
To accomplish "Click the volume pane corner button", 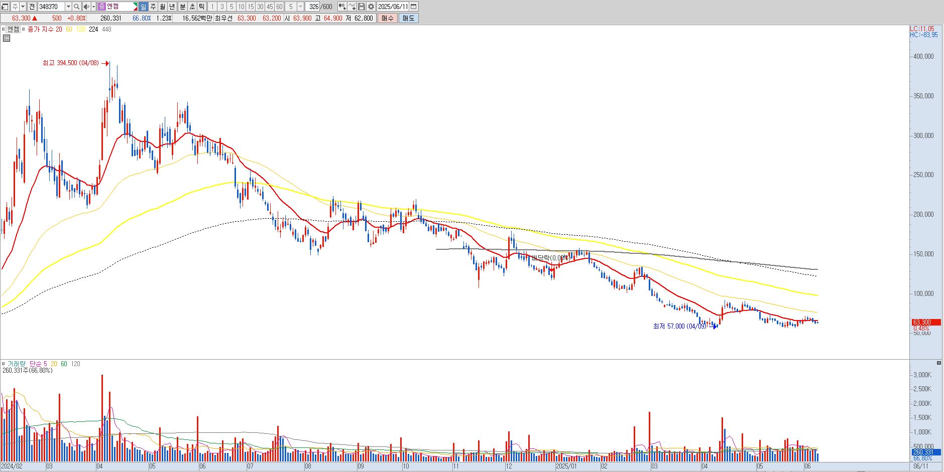I will pos(939,363).
